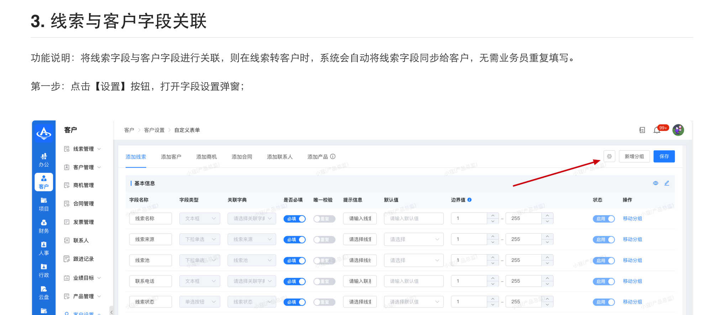Click 移动分组 link for 线索池 row
This screenshot has width=714, height=315.
(632, 260)
